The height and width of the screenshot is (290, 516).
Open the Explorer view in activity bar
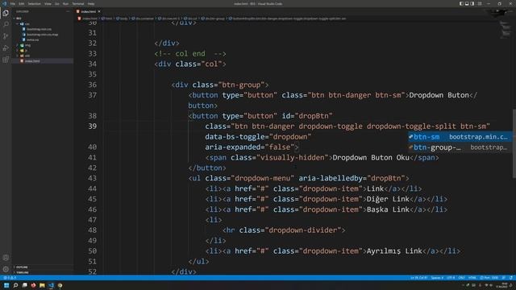(6, 13)
